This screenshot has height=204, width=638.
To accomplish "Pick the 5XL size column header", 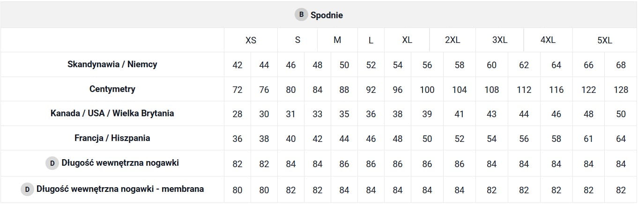I will pos(605,40).
